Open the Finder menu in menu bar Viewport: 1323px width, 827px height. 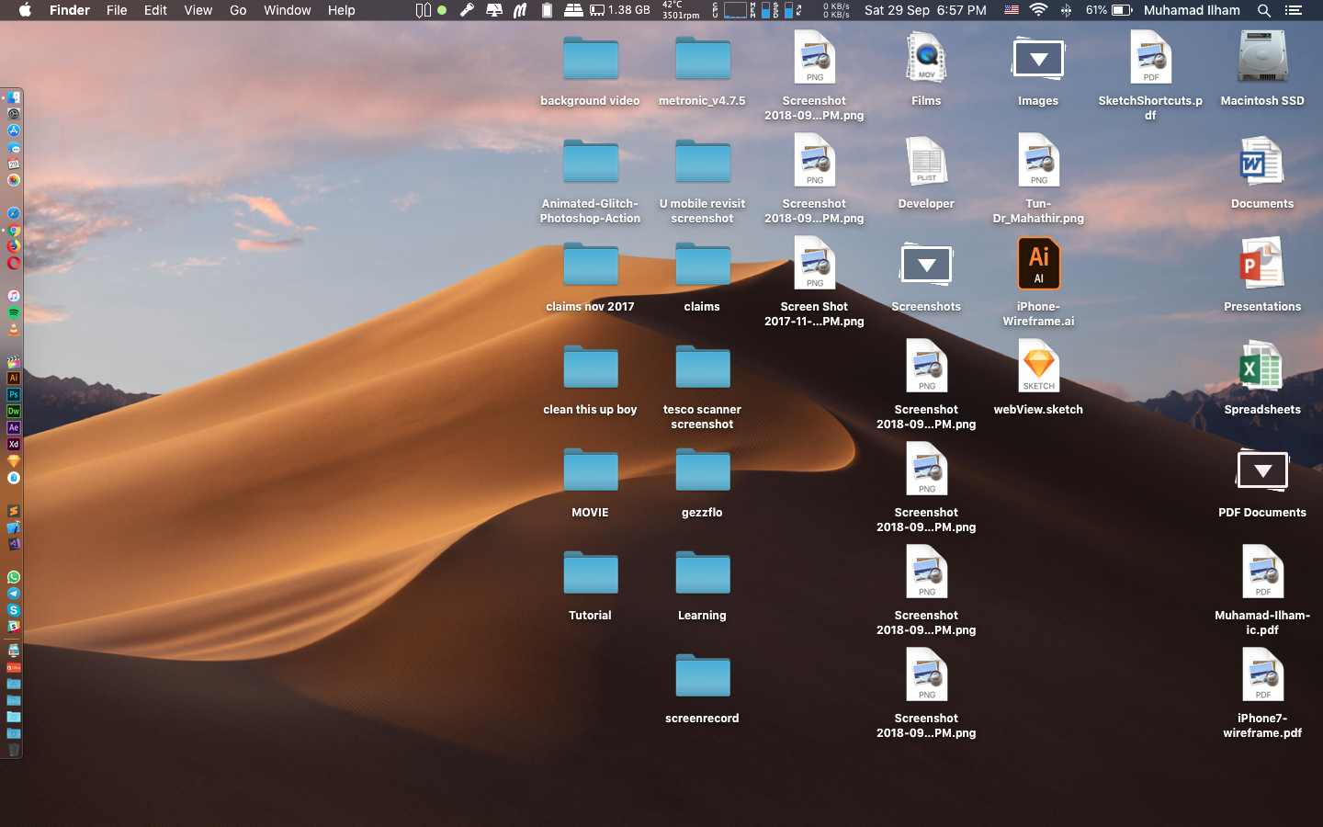[69, 10]
